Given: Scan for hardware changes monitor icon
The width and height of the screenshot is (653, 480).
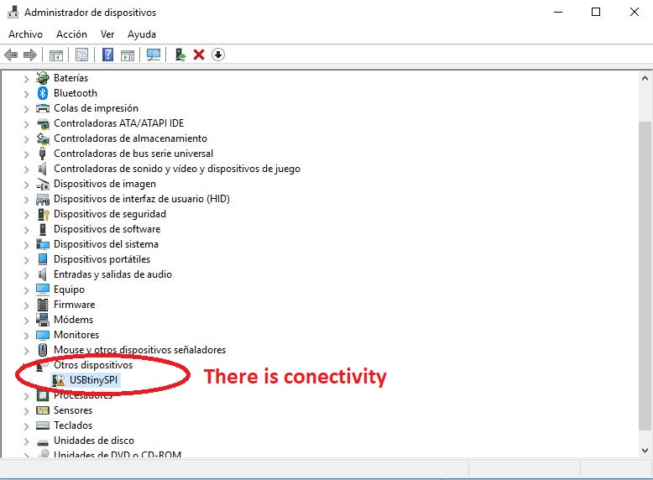Looking at the screenshot, I should [x=154, y=55].
